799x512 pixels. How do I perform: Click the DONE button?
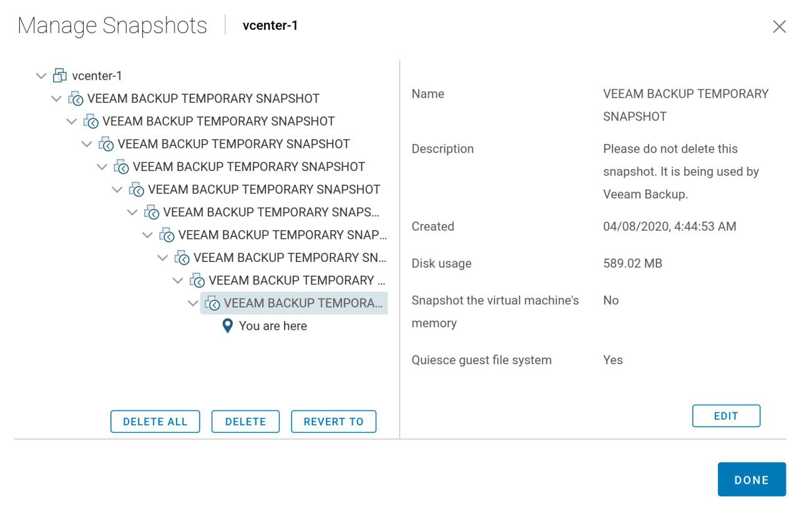click(x=752, y=480)
